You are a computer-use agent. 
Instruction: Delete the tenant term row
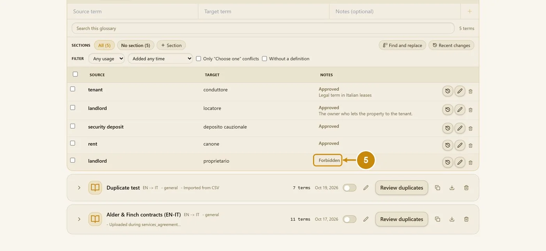[x=470, y=91]
